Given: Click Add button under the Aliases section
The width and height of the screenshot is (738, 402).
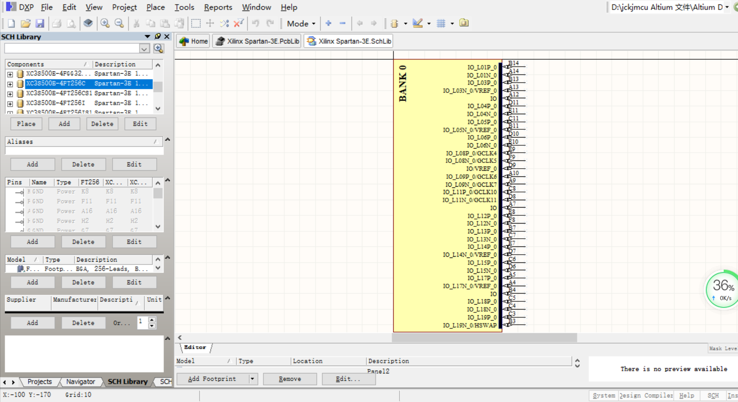Looking at the screenshot, I should pos(32,164).
